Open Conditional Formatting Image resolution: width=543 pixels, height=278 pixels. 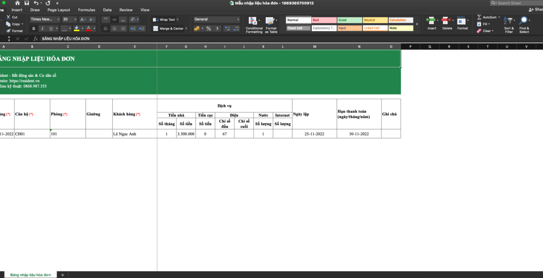[x=254, y=25]
